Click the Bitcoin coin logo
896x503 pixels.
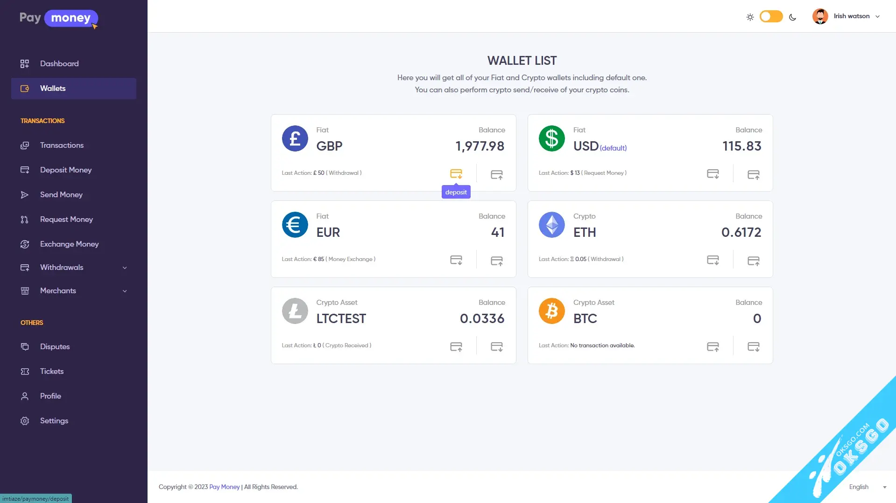[551, 311]
